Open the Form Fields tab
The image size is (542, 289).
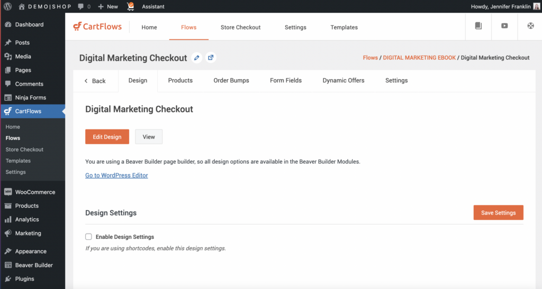point(286,80)
